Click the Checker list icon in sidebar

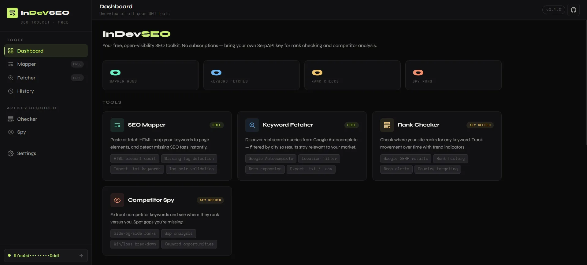point(11,119)
